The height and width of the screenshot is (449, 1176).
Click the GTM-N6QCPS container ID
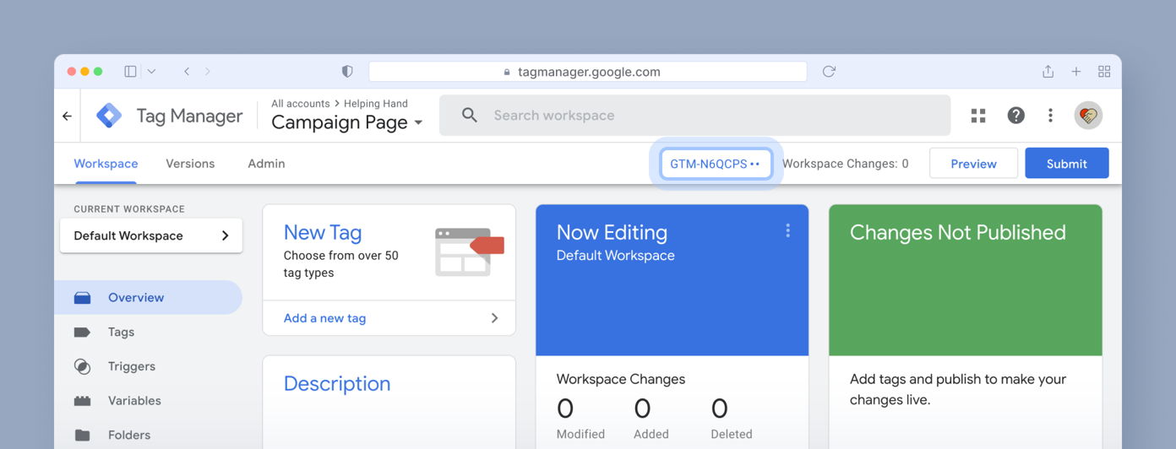click(x=715, y=164)
